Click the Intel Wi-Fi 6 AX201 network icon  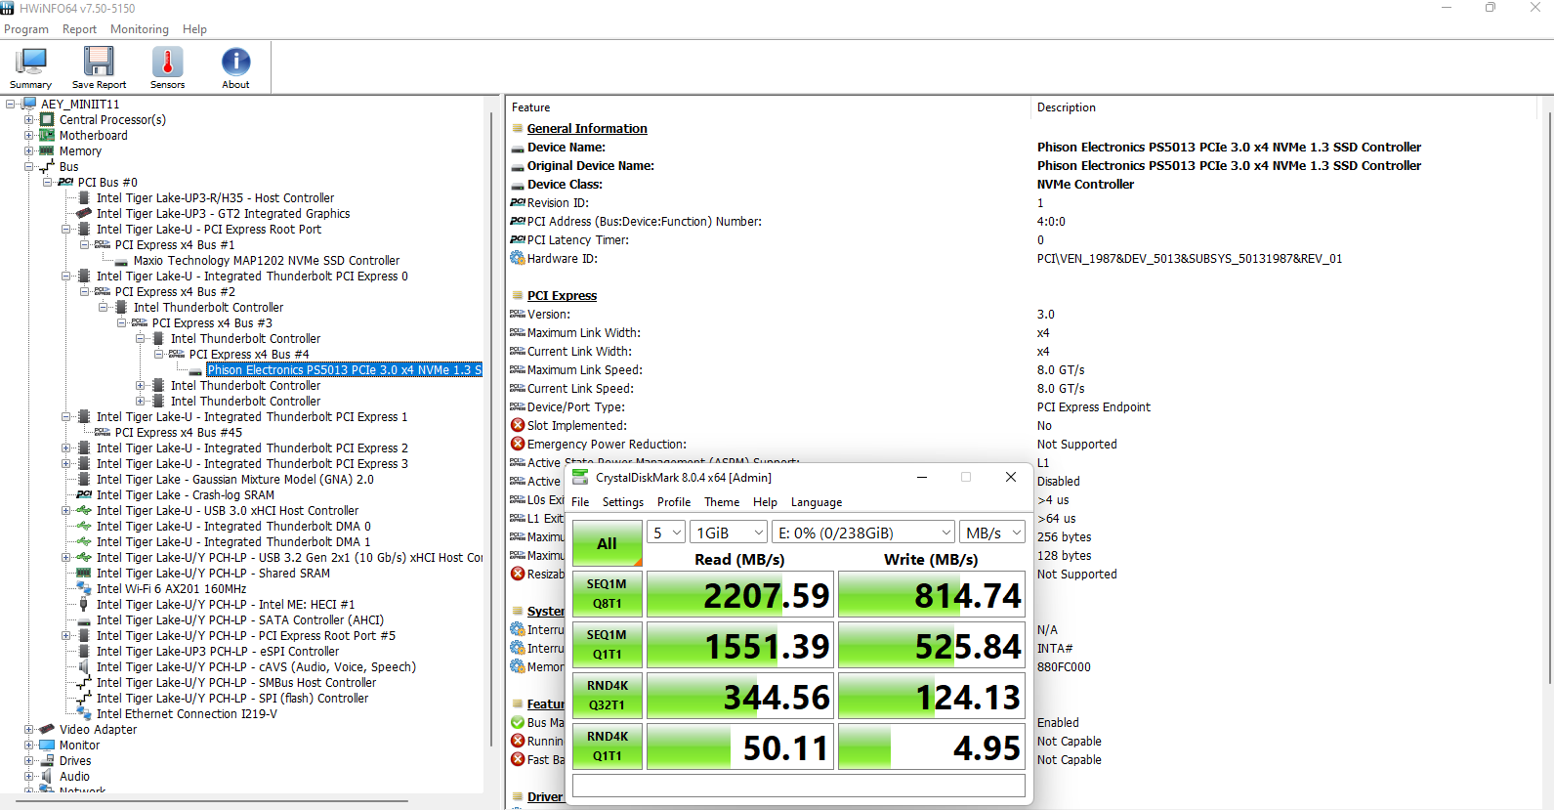tap(84, 589)
